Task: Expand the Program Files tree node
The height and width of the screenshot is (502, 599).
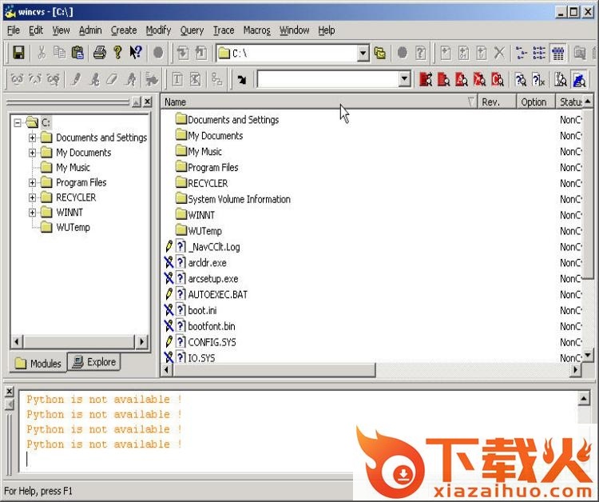Action: [x=32, y=183]
